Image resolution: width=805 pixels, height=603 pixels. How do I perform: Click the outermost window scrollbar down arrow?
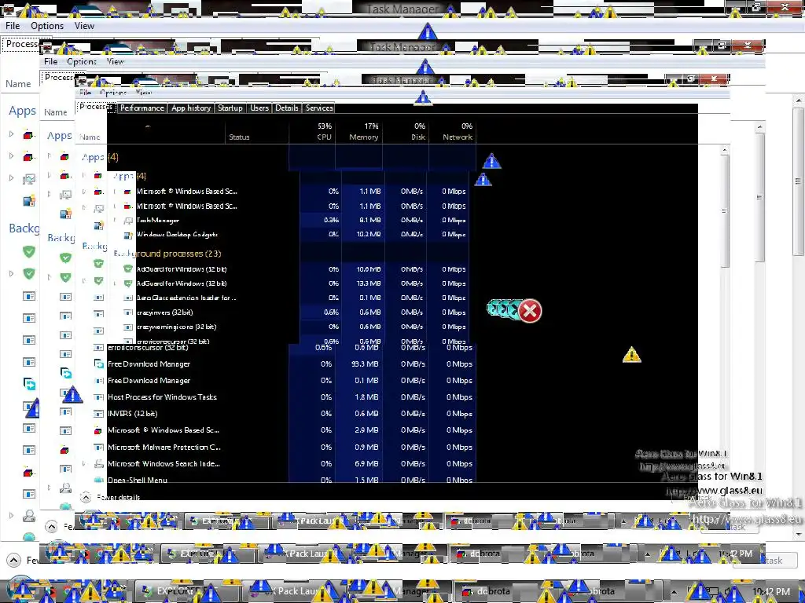click(798, 534)
